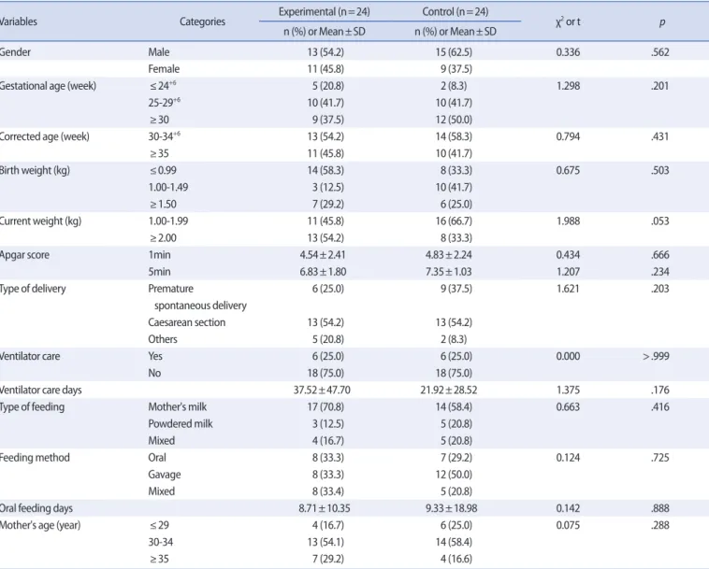Screen dimensions: 709x569
Task: Click the p value '.201'
Action: [x=660, y=86]
